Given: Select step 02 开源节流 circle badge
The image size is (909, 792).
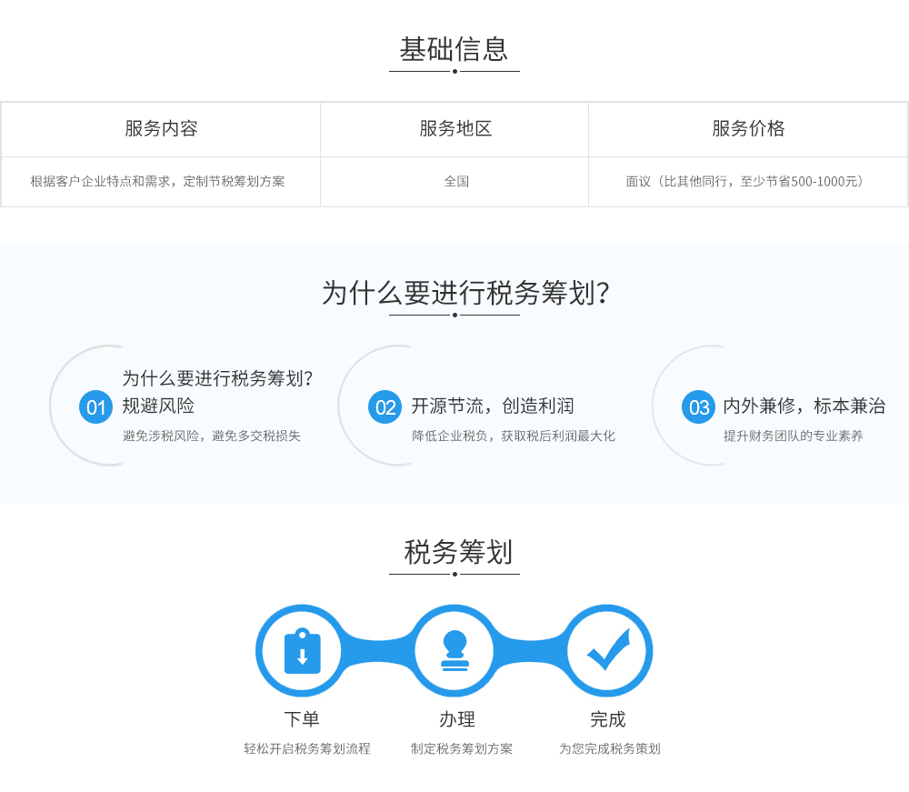Looking at the screenshot, I should [384, 407].
